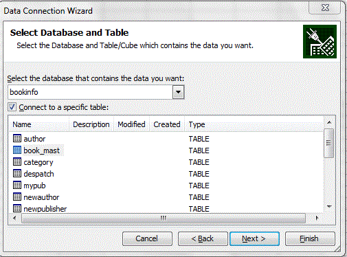The image size is (347, 257).
Task: Click the Modified column header
Action: click(x=131, y=124)
